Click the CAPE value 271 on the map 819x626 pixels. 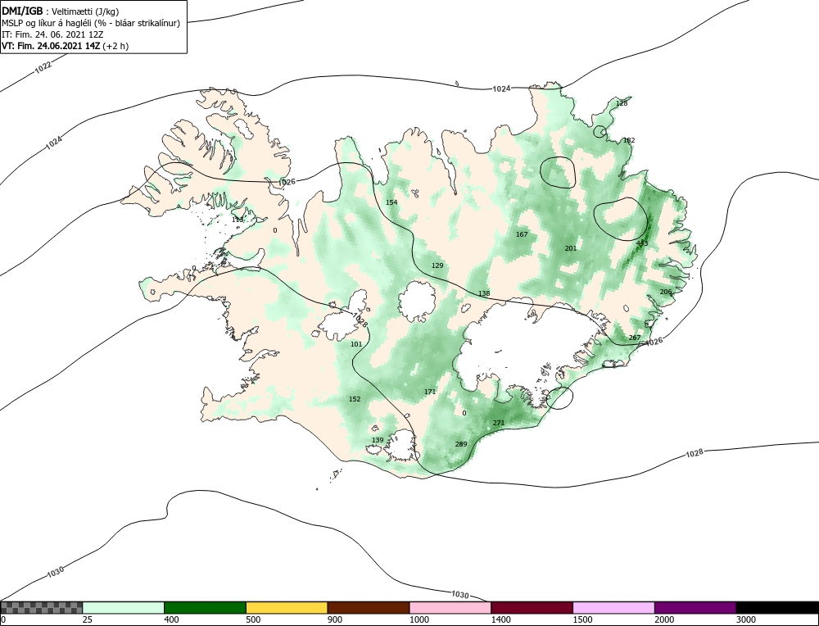(x=499, y=423)
